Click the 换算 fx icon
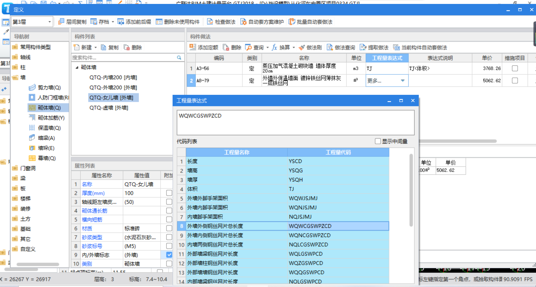Image resolution: width=536 pixels, height=287 pixels. [x=275, y=47]
